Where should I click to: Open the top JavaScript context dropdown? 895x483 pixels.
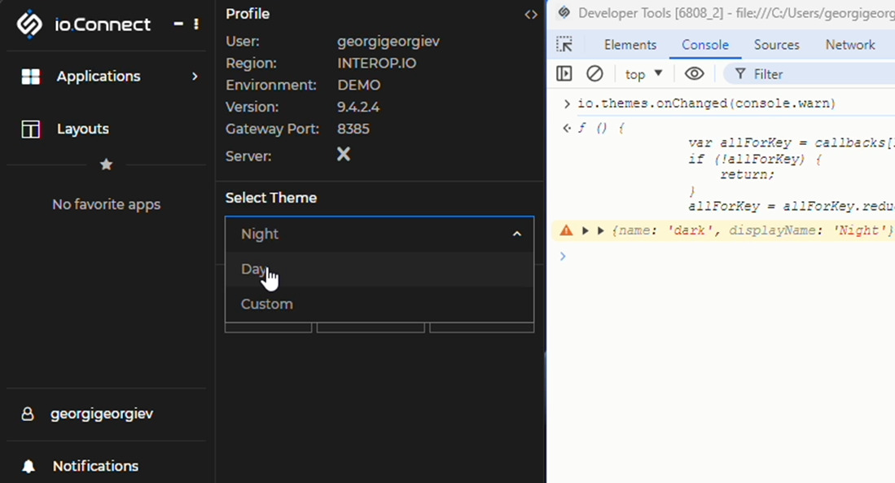point(643,74)
